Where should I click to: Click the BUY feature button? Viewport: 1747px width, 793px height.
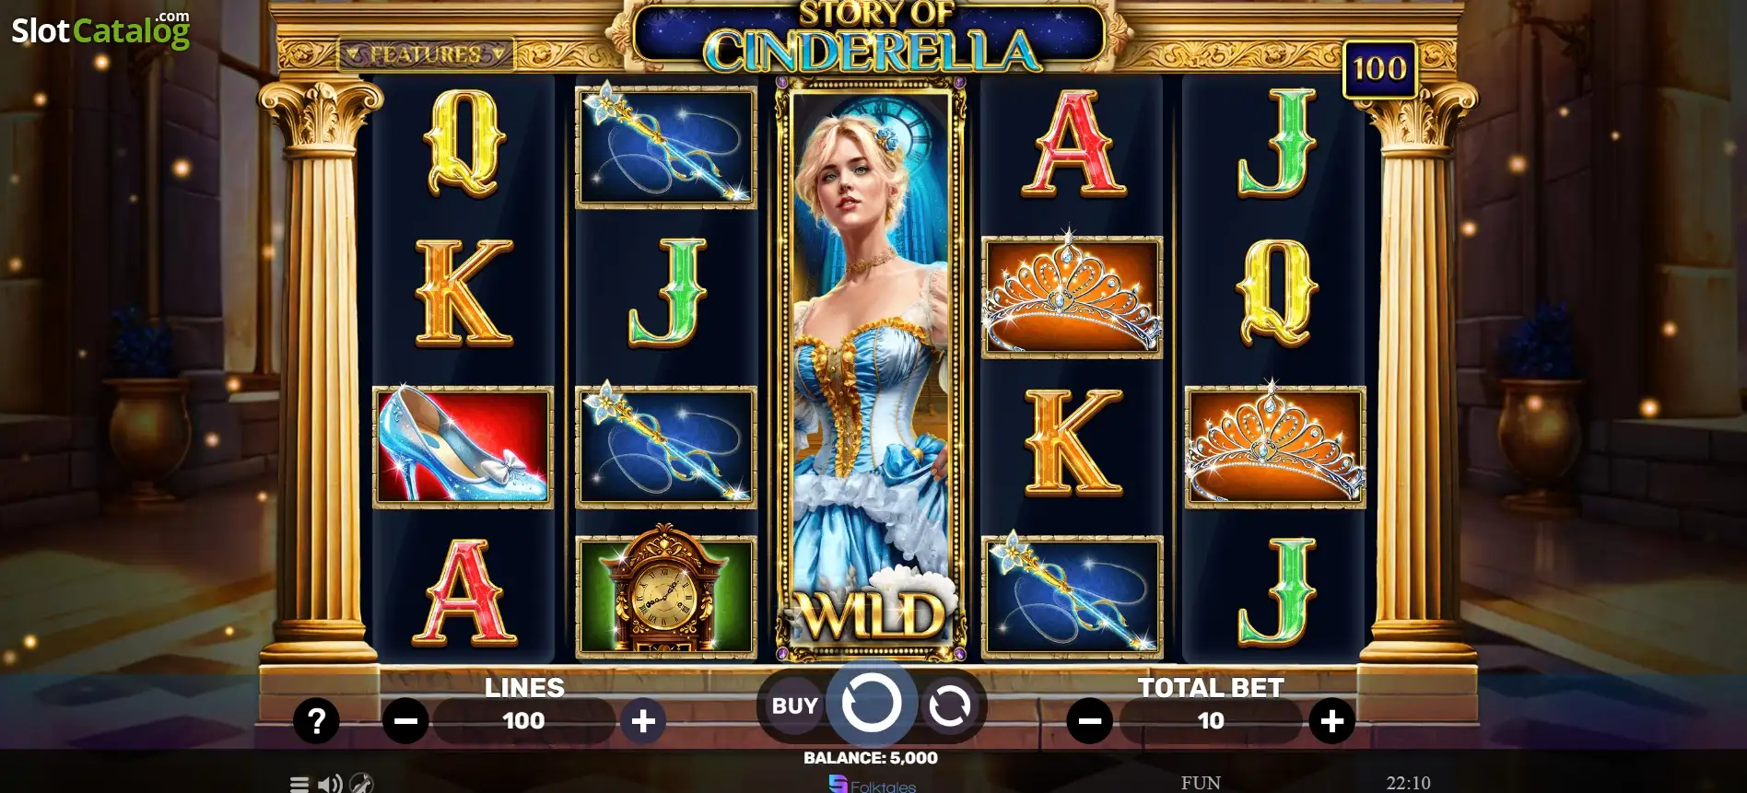pyautogui.click(x=794, y=706)
